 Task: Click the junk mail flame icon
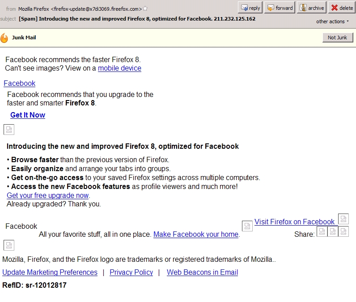(x=4, y=38)
